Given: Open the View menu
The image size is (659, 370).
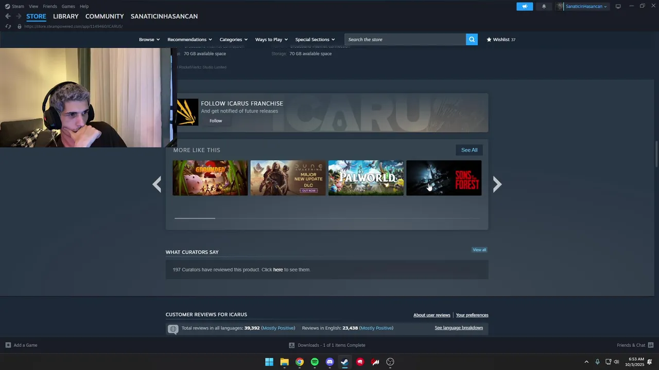Looking at the screenshot, I should pos(33,6).
